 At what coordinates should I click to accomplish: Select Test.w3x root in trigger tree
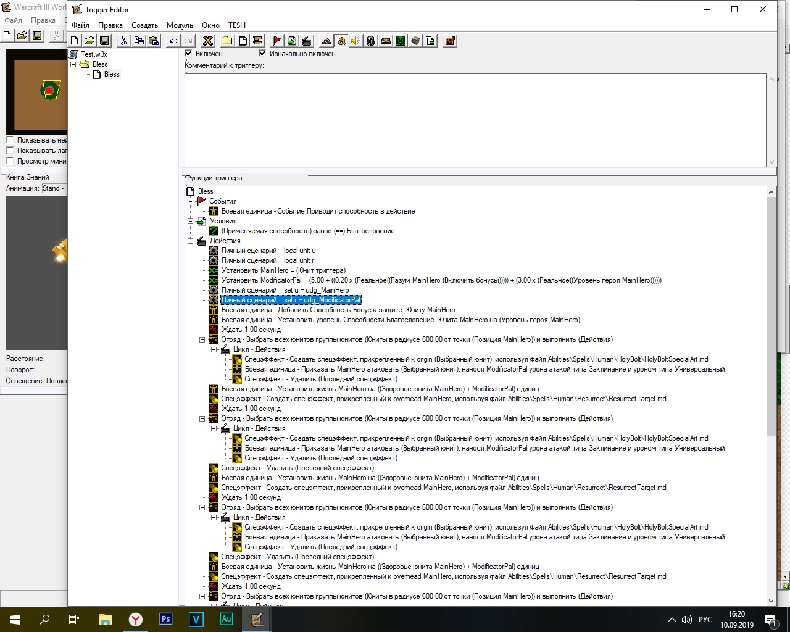pyautogui.click(x=94, y=54)
